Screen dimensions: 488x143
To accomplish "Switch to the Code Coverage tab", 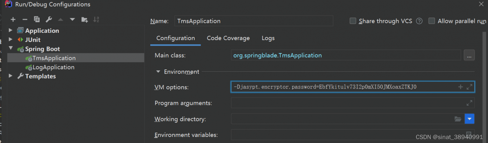I will click(x=228, y=38).
